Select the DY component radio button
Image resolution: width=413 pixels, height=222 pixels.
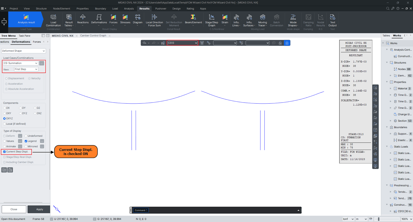click(20, 108)
